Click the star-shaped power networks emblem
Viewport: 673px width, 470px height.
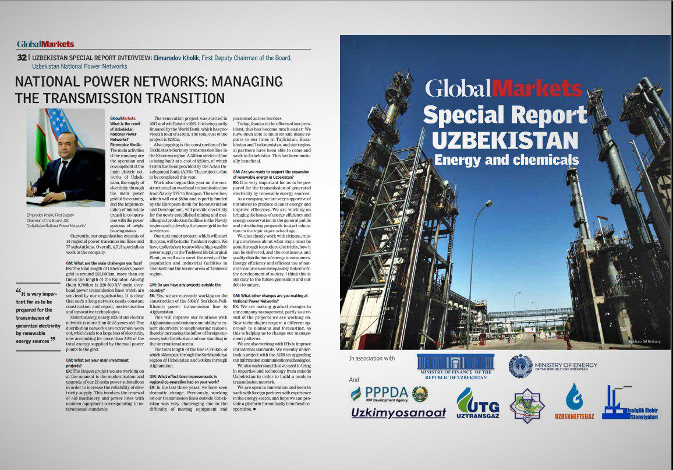pos(527,405)
